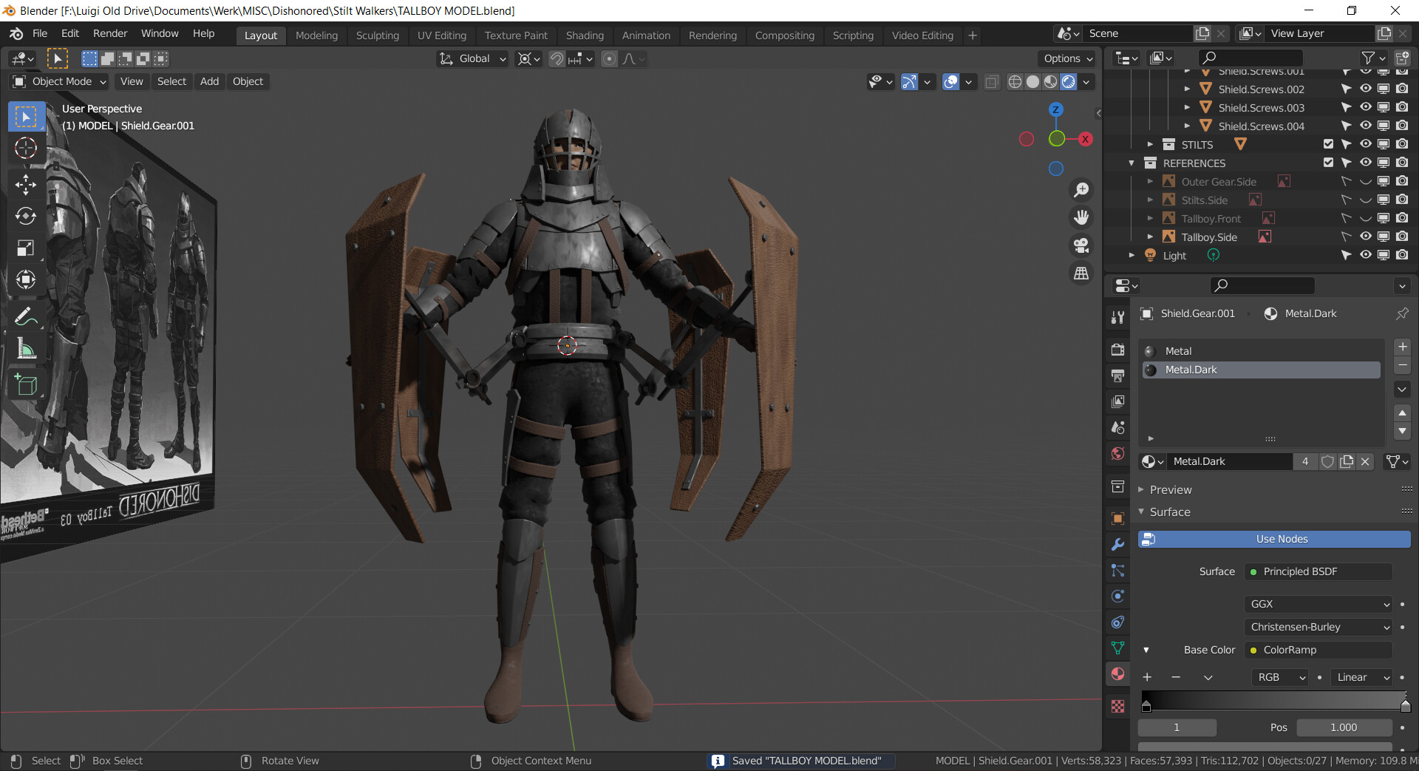The width and height of the screenshot is (1419, 771).
Task: Hide Shield.Screws.002 in viewport
Action: (1365, 89)
